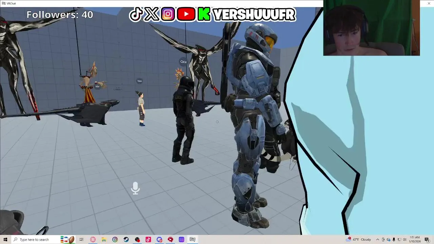Open the TikTok Live Studio taskbar icon
434x244 pixels.
tap(148, 240)
